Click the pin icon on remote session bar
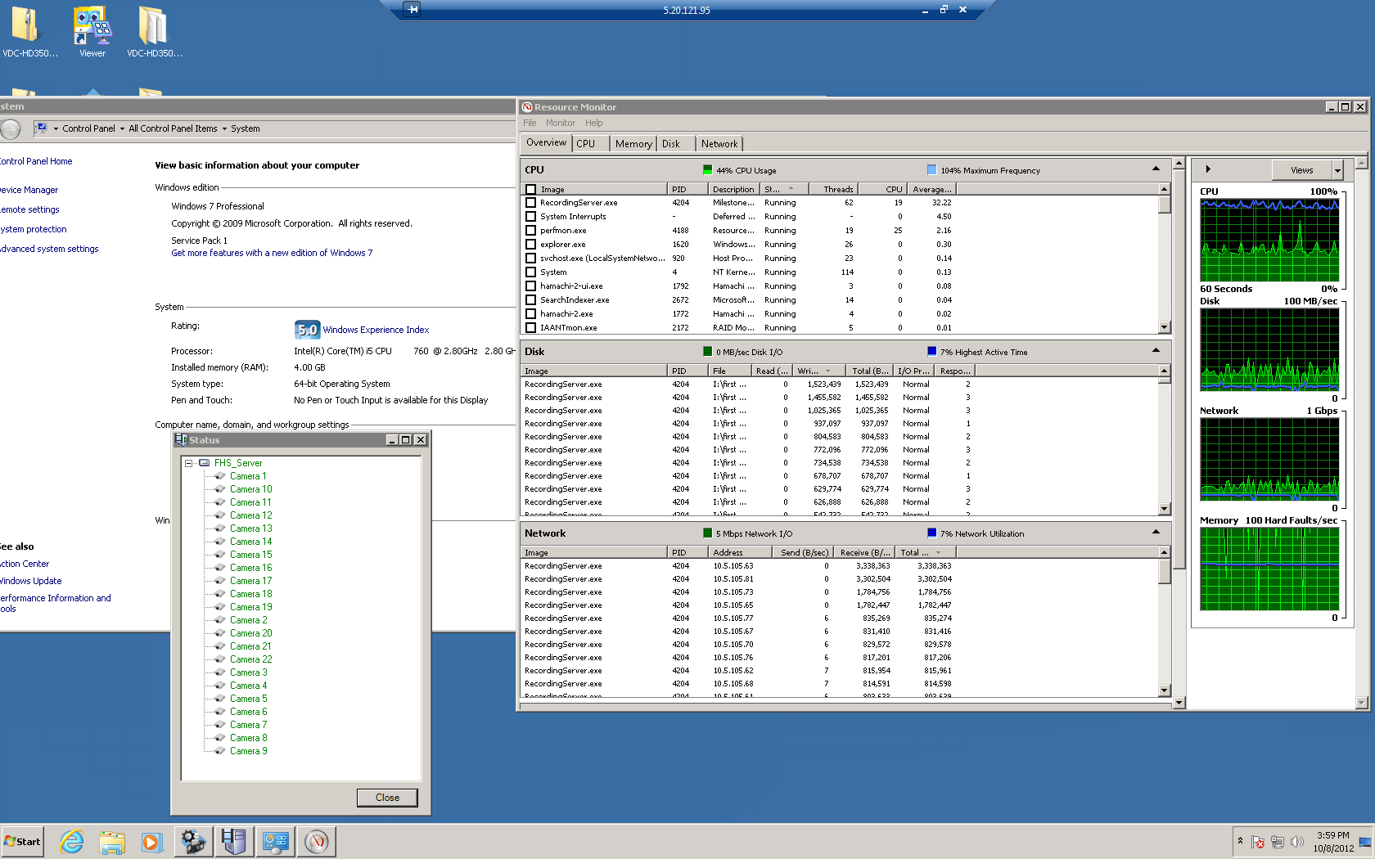This screenshot has width=1375, height=859. (x=412, y=10)
